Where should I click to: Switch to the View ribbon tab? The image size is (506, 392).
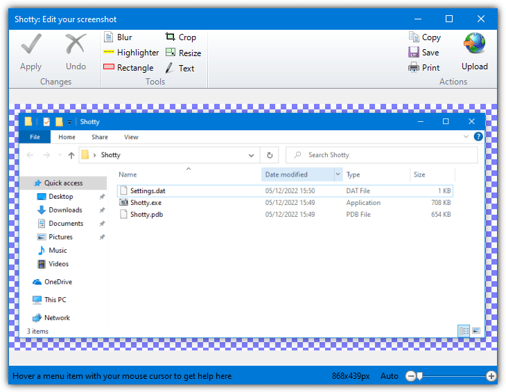tap(131, 137)
